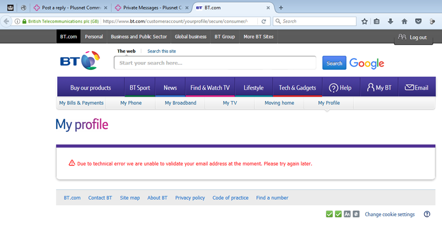Click Change cookie settings link
The height and width of the screenshot is (227, 442).
pyautogui.click(x=389, y=214)
